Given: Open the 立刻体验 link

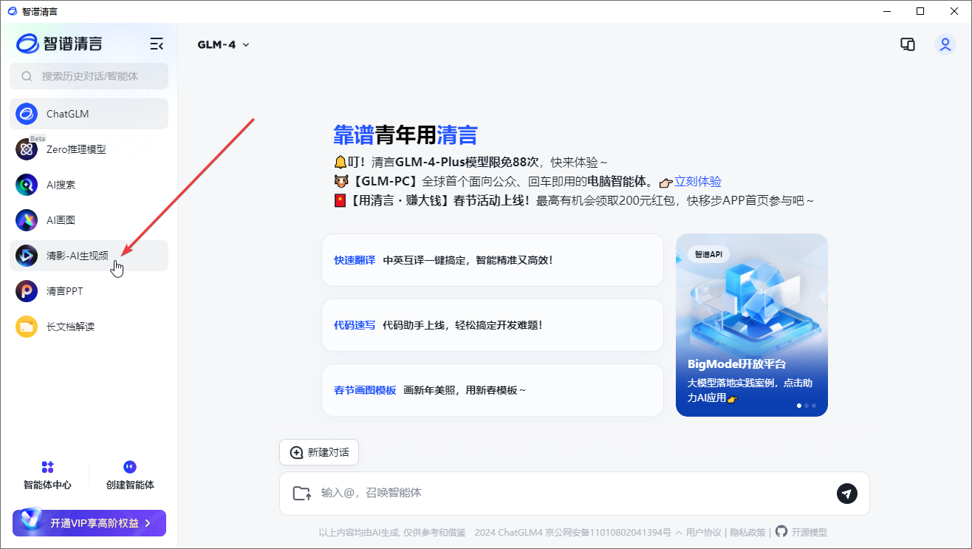Looking at the screenshot, I should click(697, 181).
